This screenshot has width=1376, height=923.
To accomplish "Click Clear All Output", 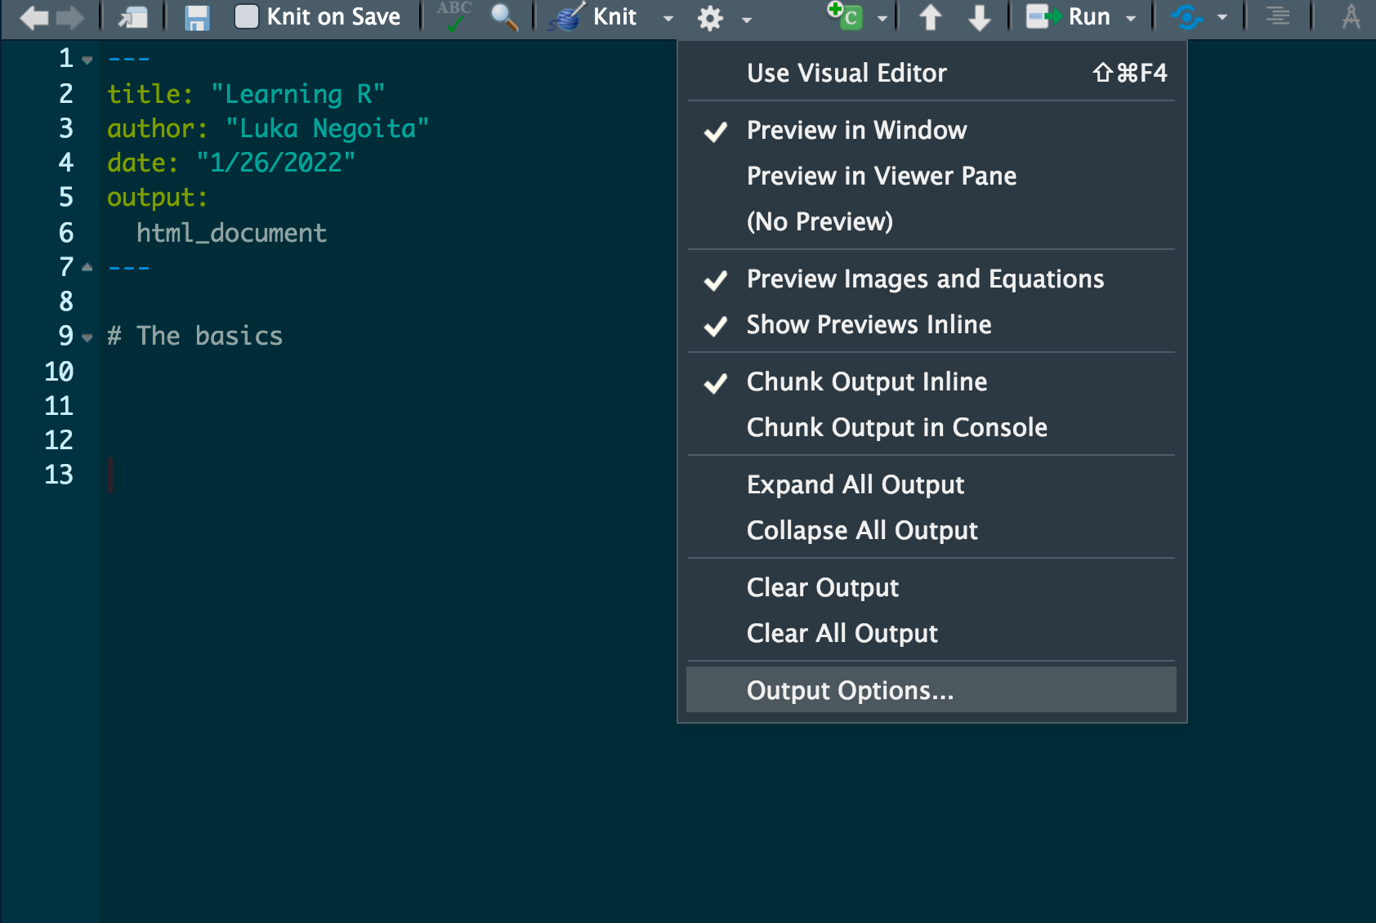I will tap(842, 633).
